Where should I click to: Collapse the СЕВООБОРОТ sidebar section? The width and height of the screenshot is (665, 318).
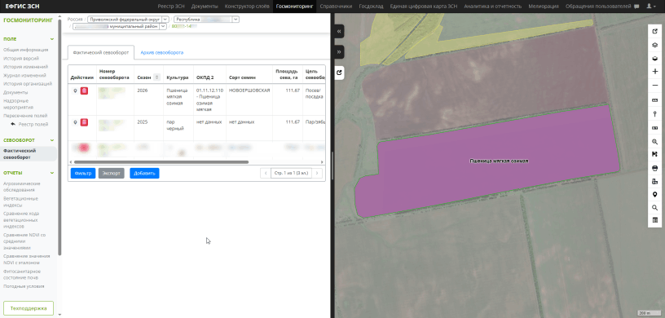coord(52,140)
